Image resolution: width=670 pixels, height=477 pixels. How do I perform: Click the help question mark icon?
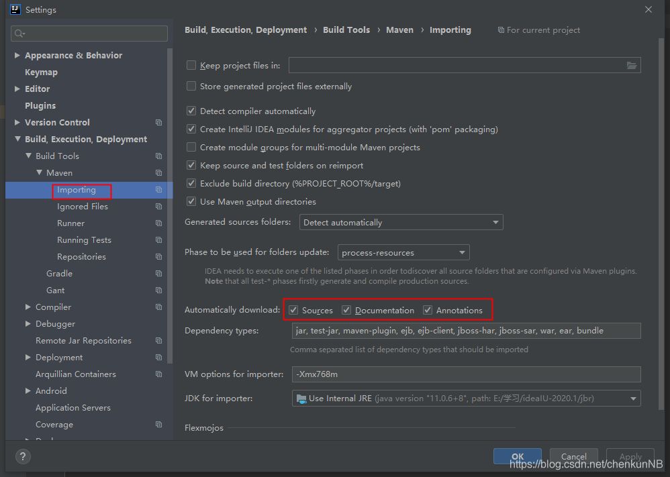click(x=23, y=456)
